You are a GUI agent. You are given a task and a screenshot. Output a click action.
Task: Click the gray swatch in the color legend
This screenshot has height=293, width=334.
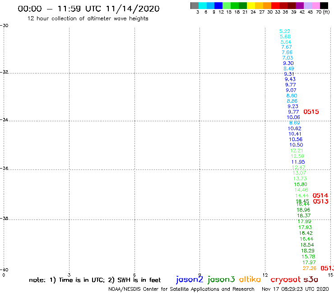[195, 5]
